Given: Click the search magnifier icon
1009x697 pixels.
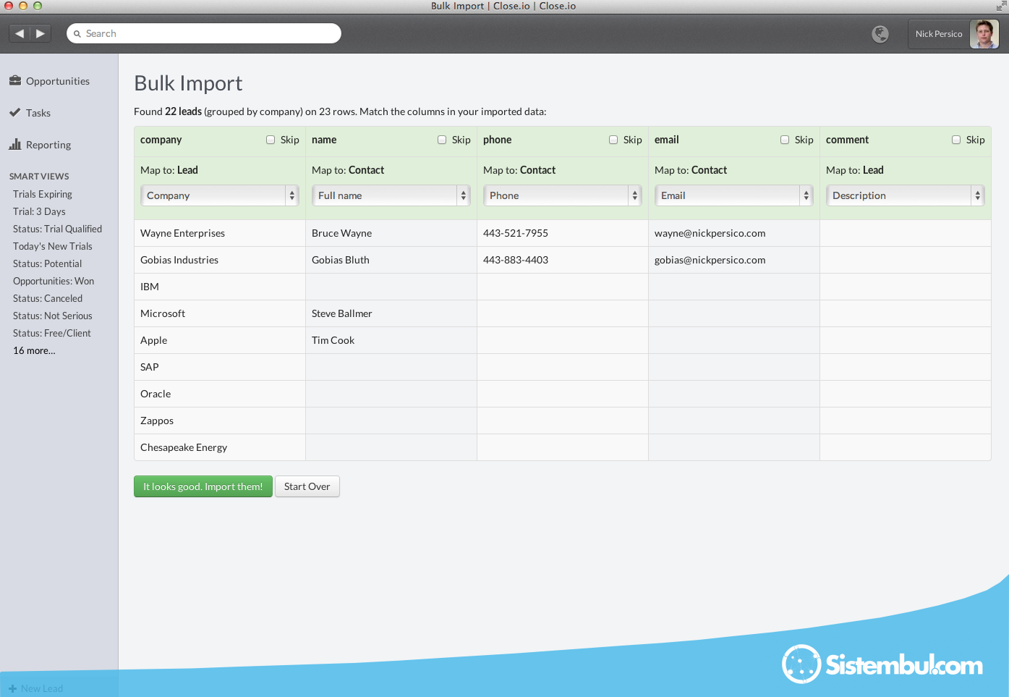Looking at the screenshot, I should pos(77,33).
